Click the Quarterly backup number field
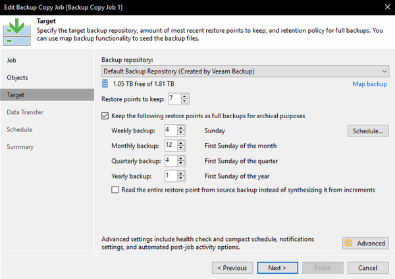Viewport: 395px width, 279px height. click(x=171, y=161)
